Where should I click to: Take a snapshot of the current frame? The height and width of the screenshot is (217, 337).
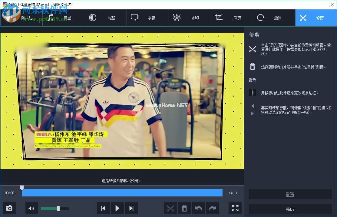point(9,208)
